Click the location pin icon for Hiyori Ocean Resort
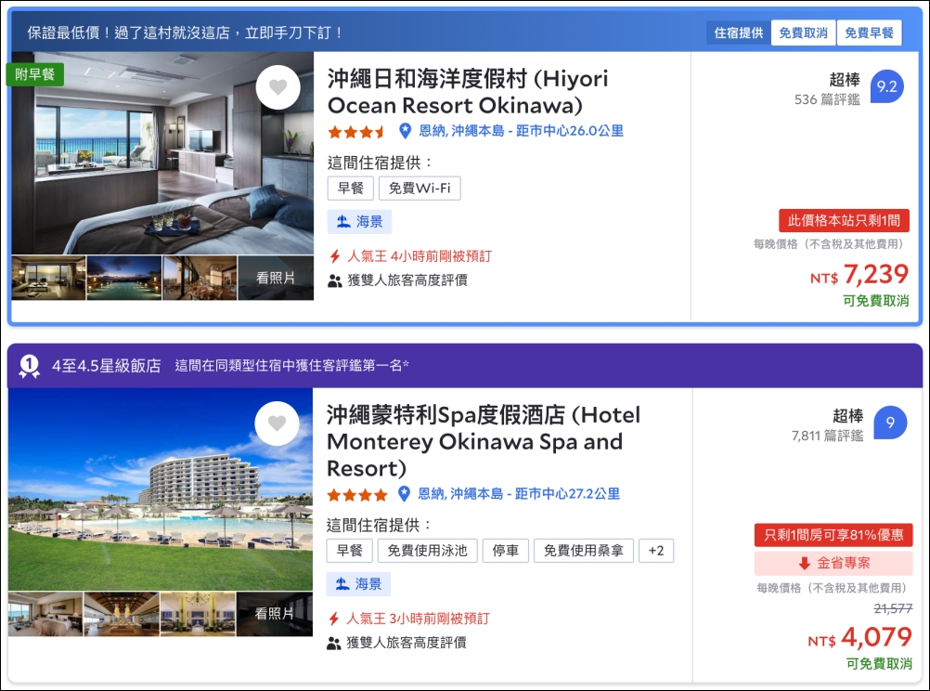 click(x=405, y=131)
